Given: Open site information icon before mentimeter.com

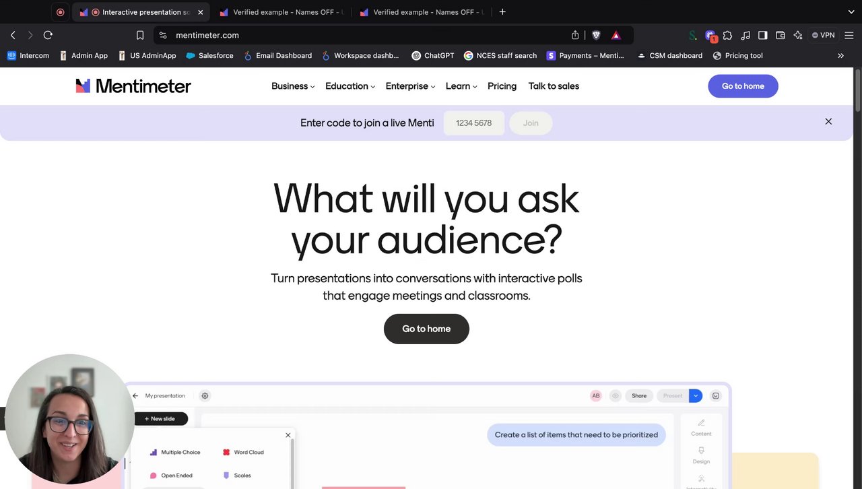Looking at the screenshot, I should (163, 35).
